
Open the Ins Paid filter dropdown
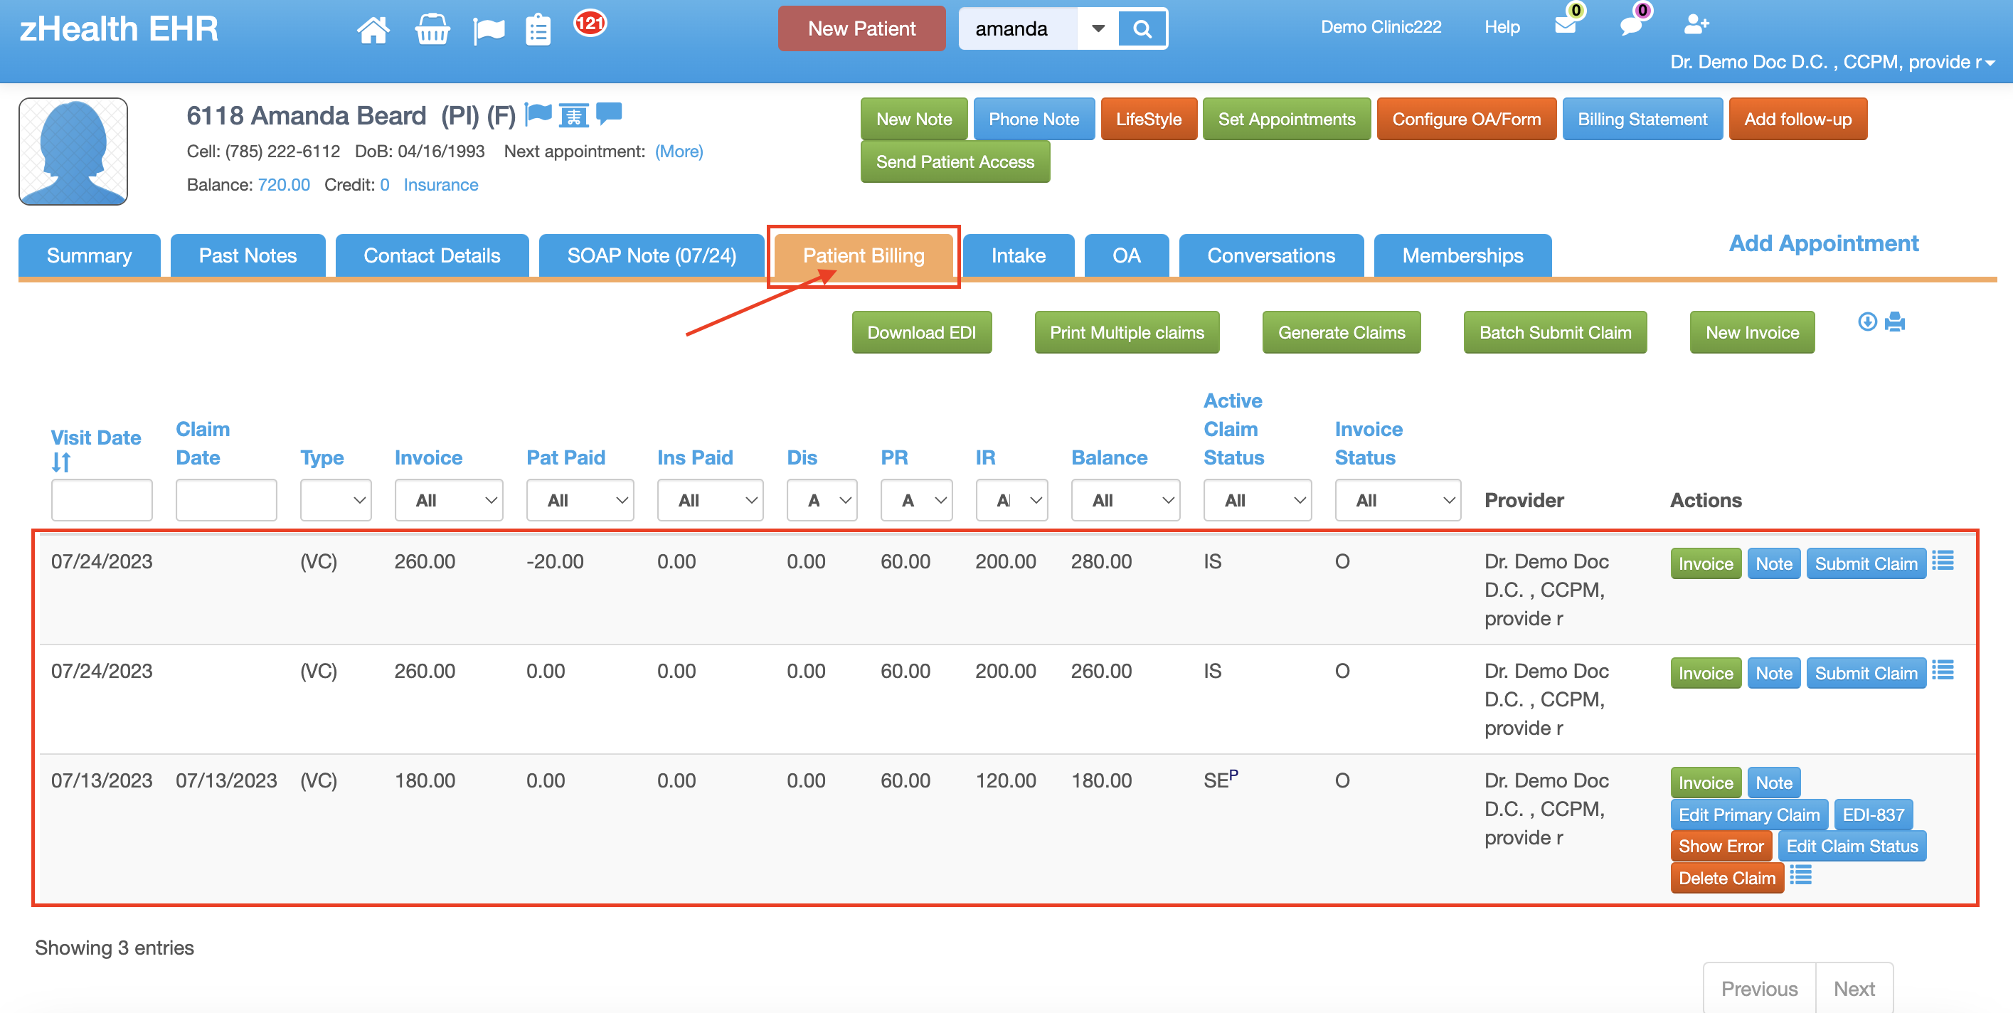[711, 500]
